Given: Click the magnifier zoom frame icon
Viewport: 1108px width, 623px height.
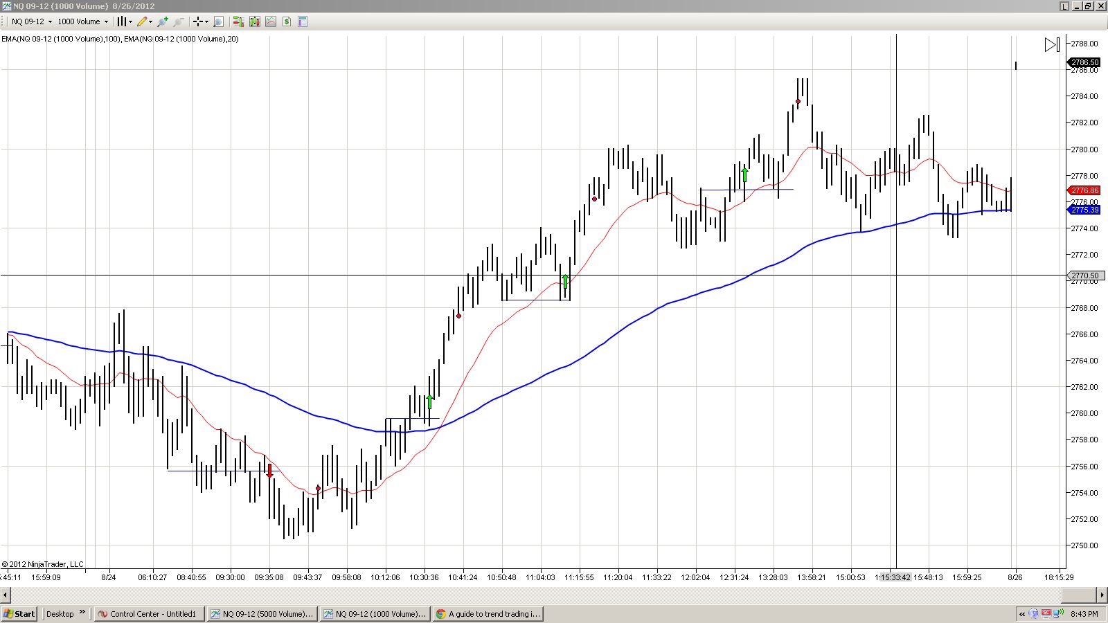Looking at the screenshot, I should [x=218, y=21].
